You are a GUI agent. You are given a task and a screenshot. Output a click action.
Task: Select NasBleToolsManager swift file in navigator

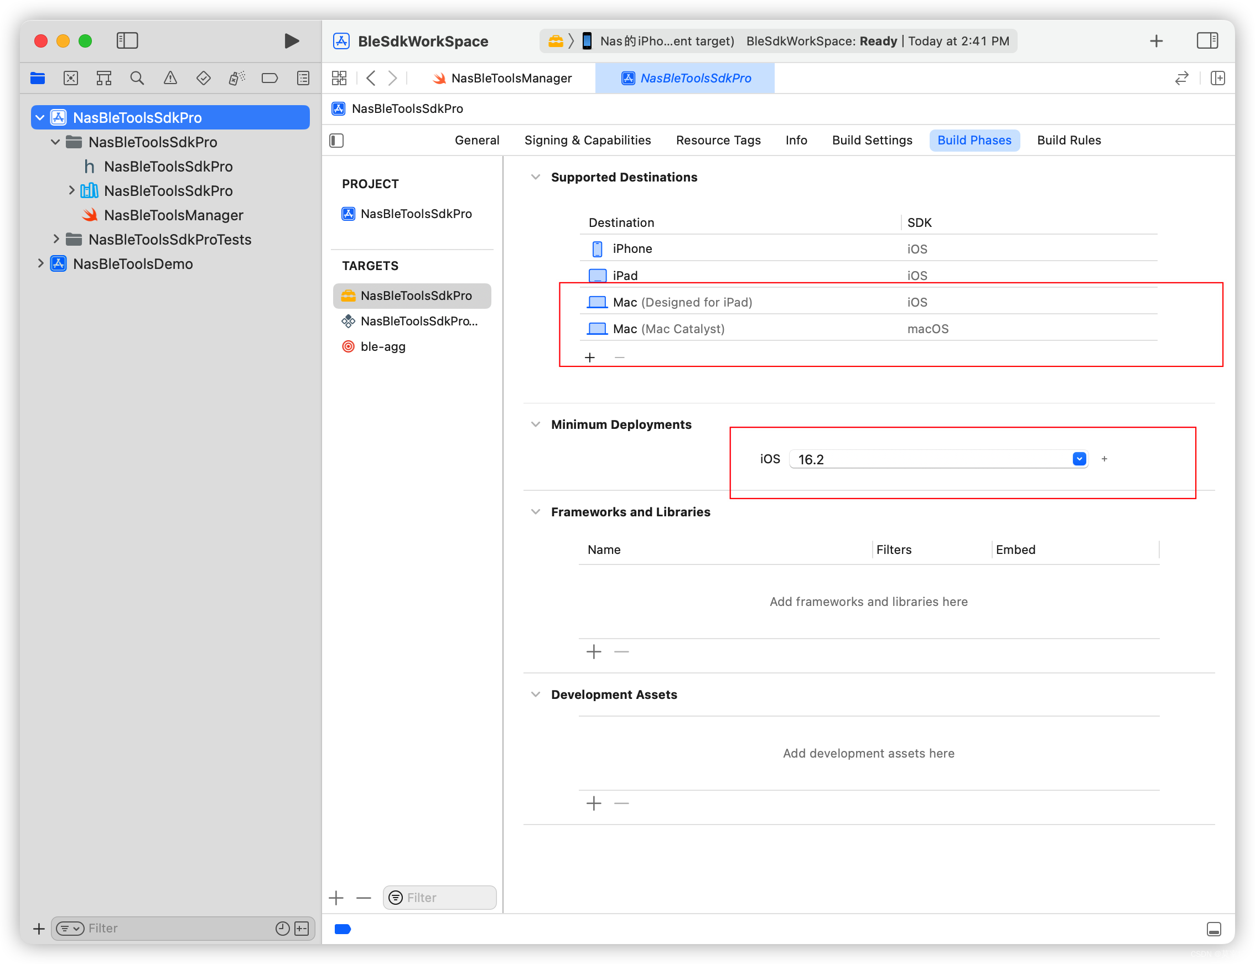pyautogui.click(x=173, y=215)
